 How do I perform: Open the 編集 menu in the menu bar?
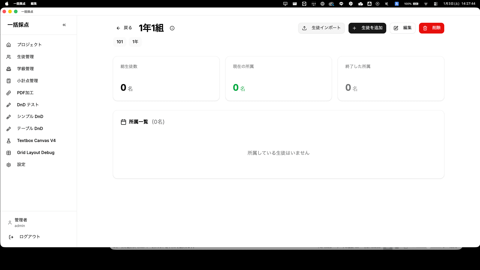point(33,4)
